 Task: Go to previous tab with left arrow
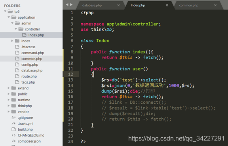(x=67, y=5)
